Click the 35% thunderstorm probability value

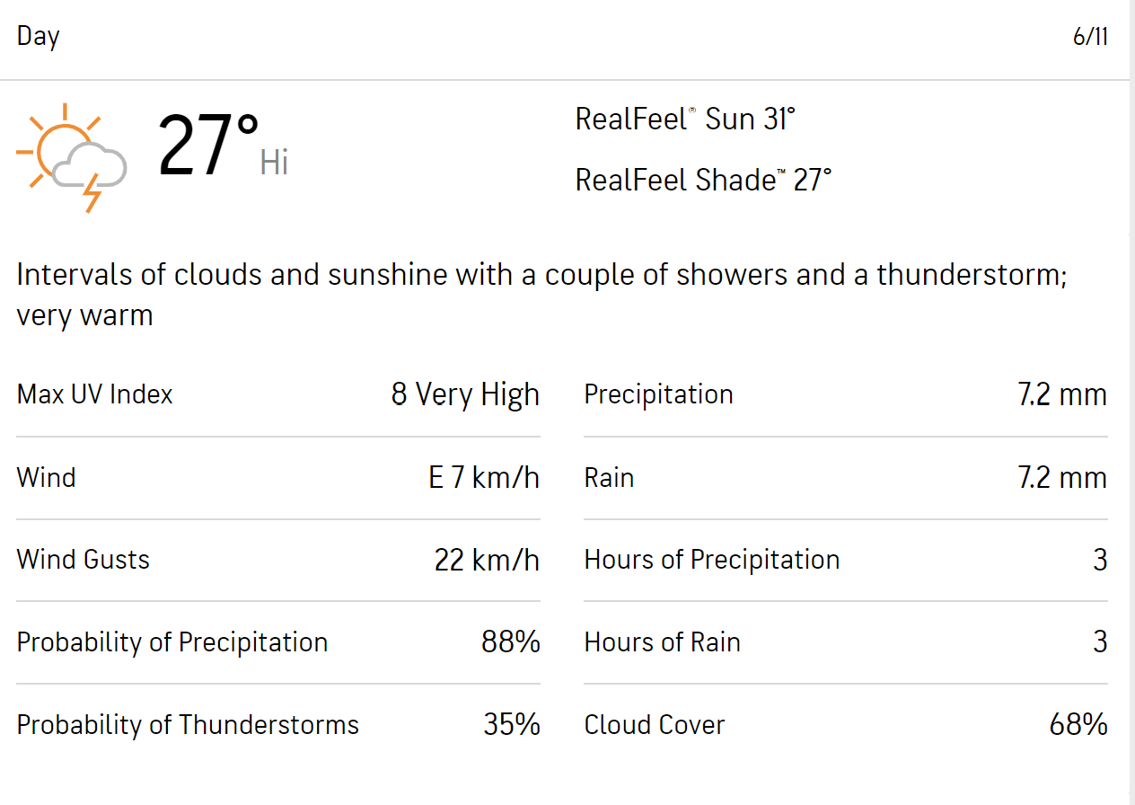point(512,725)
